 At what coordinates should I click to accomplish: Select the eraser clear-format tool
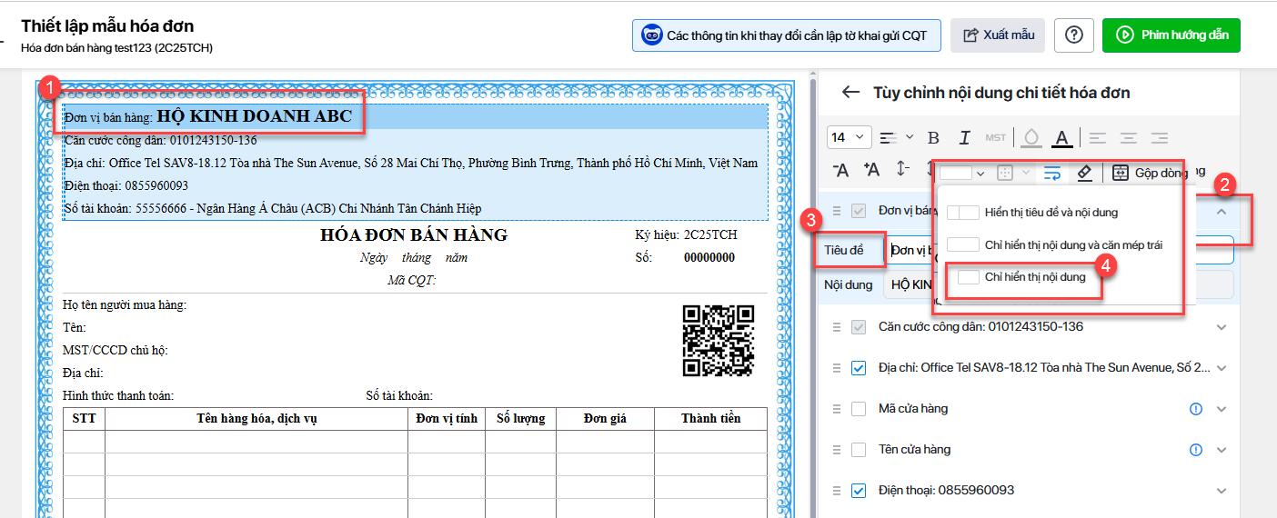1083,172
